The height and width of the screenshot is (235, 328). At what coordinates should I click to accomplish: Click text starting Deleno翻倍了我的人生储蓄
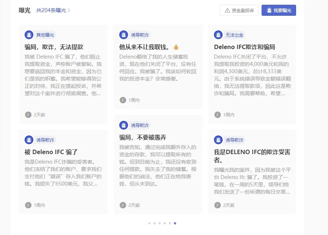tap(158, 68)
